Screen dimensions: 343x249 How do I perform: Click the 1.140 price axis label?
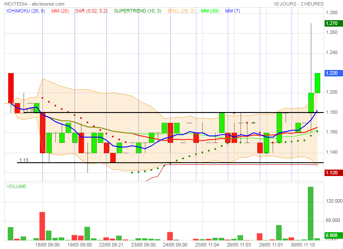tap(331, 152)
